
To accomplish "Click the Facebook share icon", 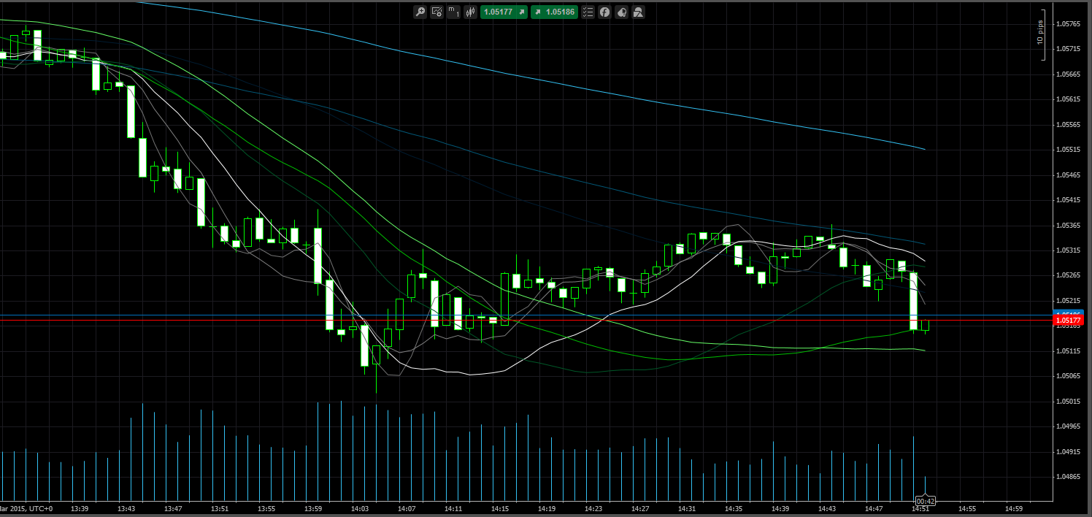I will (604, 12).
